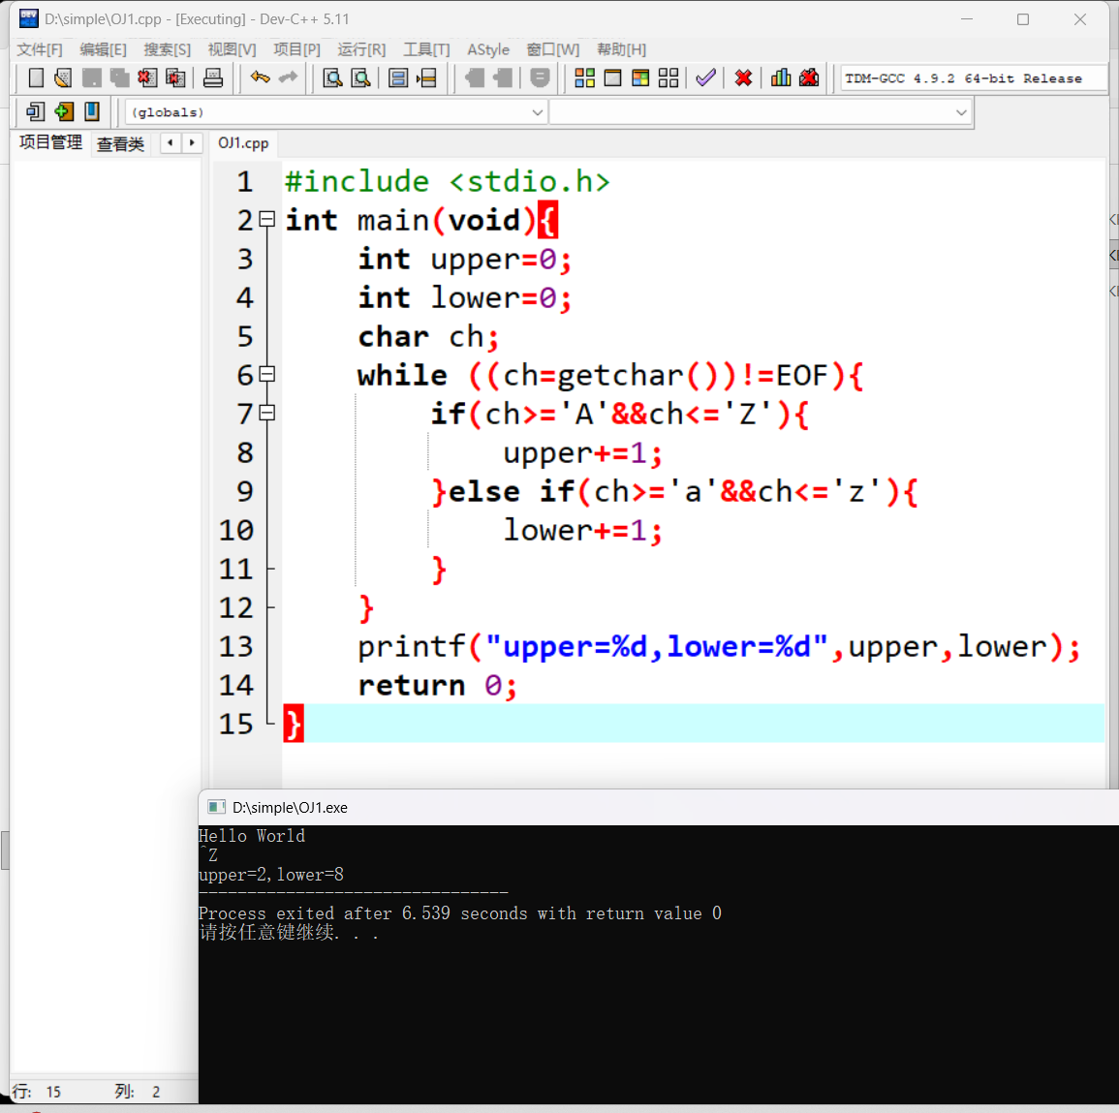Open the AStyle menu
The height and width of the screenshot is (1113, 1119).
coord(488,49)
